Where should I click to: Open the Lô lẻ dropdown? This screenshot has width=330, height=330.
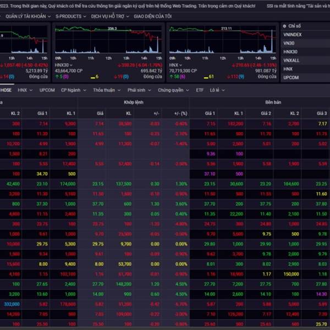[x=217, y=90]
